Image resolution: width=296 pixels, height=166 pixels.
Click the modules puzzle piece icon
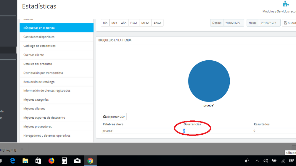[x=286, y=4]
